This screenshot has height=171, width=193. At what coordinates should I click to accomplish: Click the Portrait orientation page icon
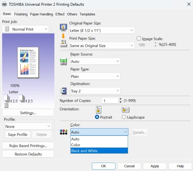click(x=99, y=110)
